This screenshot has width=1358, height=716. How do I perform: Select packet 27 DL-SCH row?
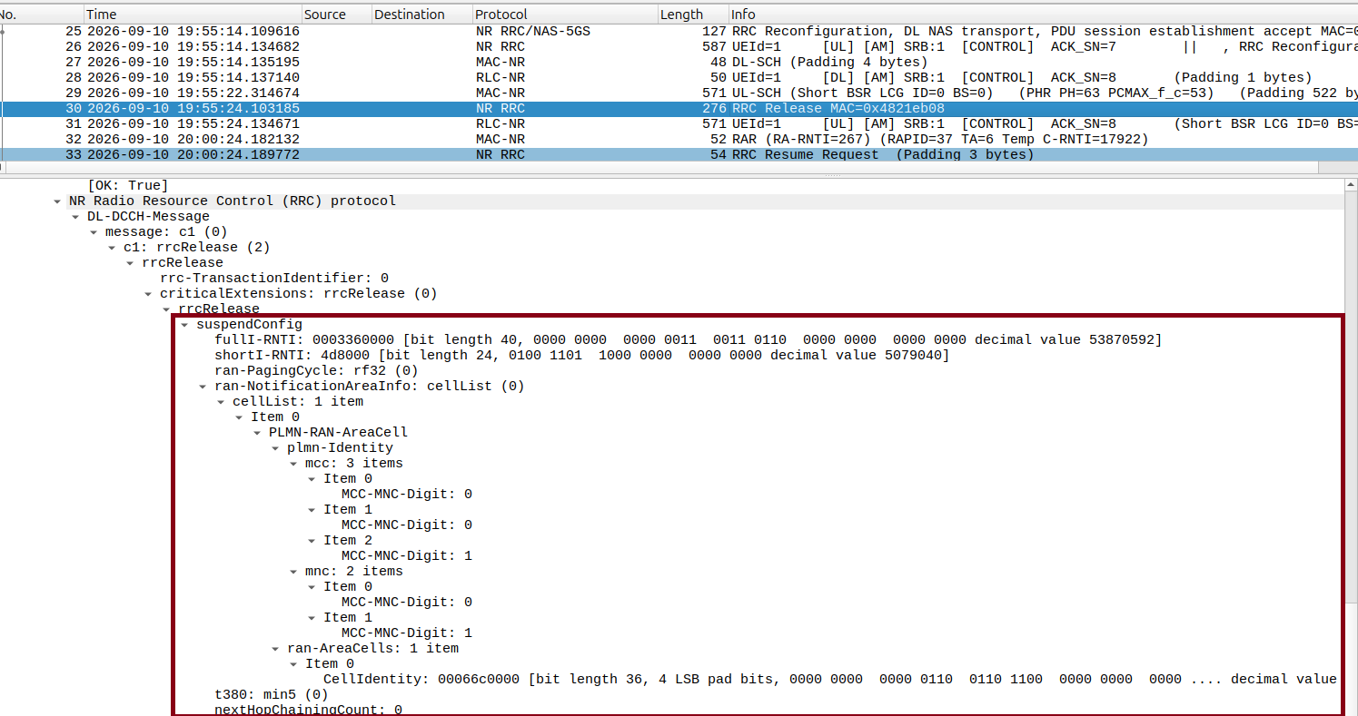[679, 62]
